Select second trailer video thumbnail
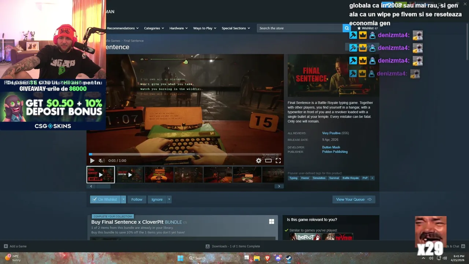The width and height of the screenshot is (469, 264). pos(130,175)
